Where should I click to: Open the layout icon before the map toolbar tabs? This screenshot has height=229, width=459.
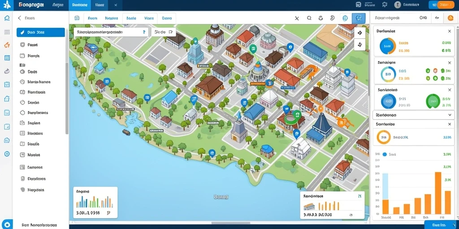77,18
